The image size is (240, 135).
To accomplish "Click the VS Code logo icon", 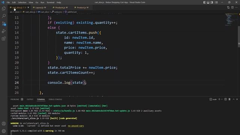I will click(3, 2).
